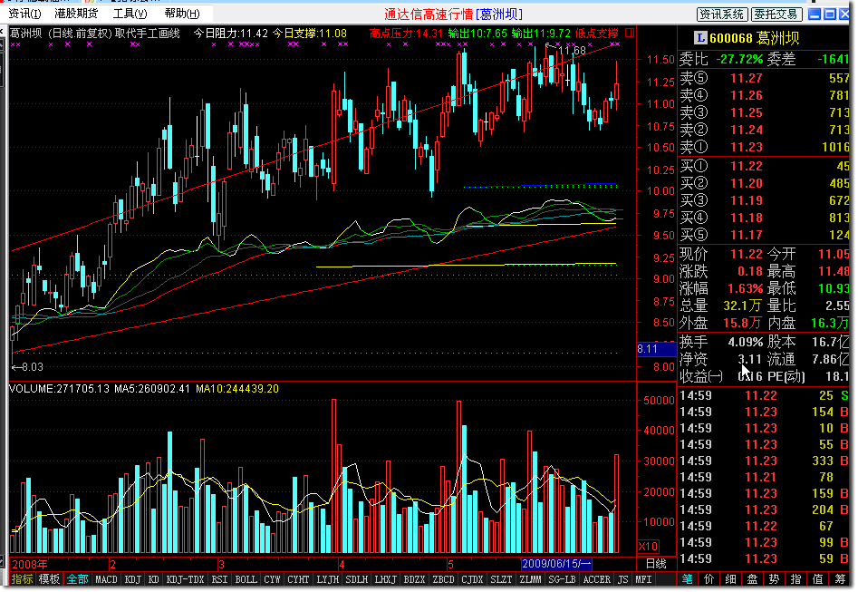
Task: Switch to the JS indicator
Action: [622, 579]
